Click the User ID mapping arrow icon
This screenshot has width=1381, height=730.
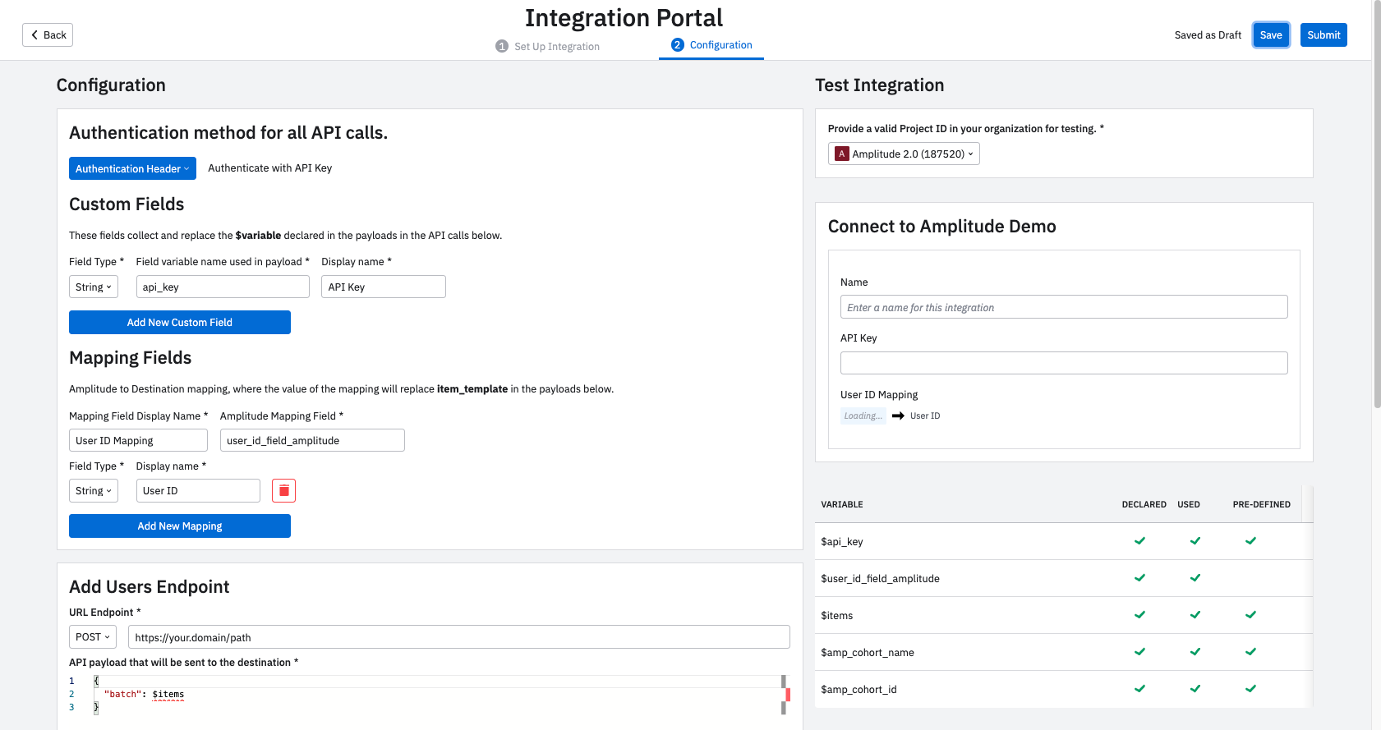(898, 416)
